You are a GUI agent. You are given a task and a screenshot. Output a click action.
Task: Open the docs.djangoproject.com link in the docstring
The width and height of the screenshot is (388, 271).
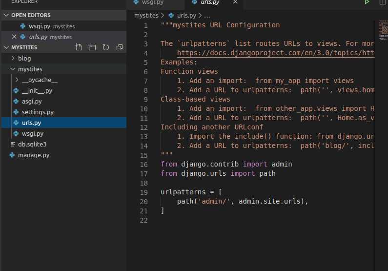pos(275,53)
